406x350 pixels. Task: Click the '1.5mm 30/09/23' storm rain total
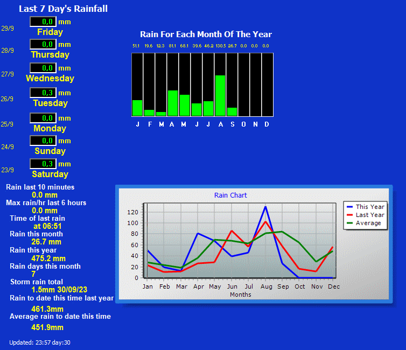coord(59,290)
